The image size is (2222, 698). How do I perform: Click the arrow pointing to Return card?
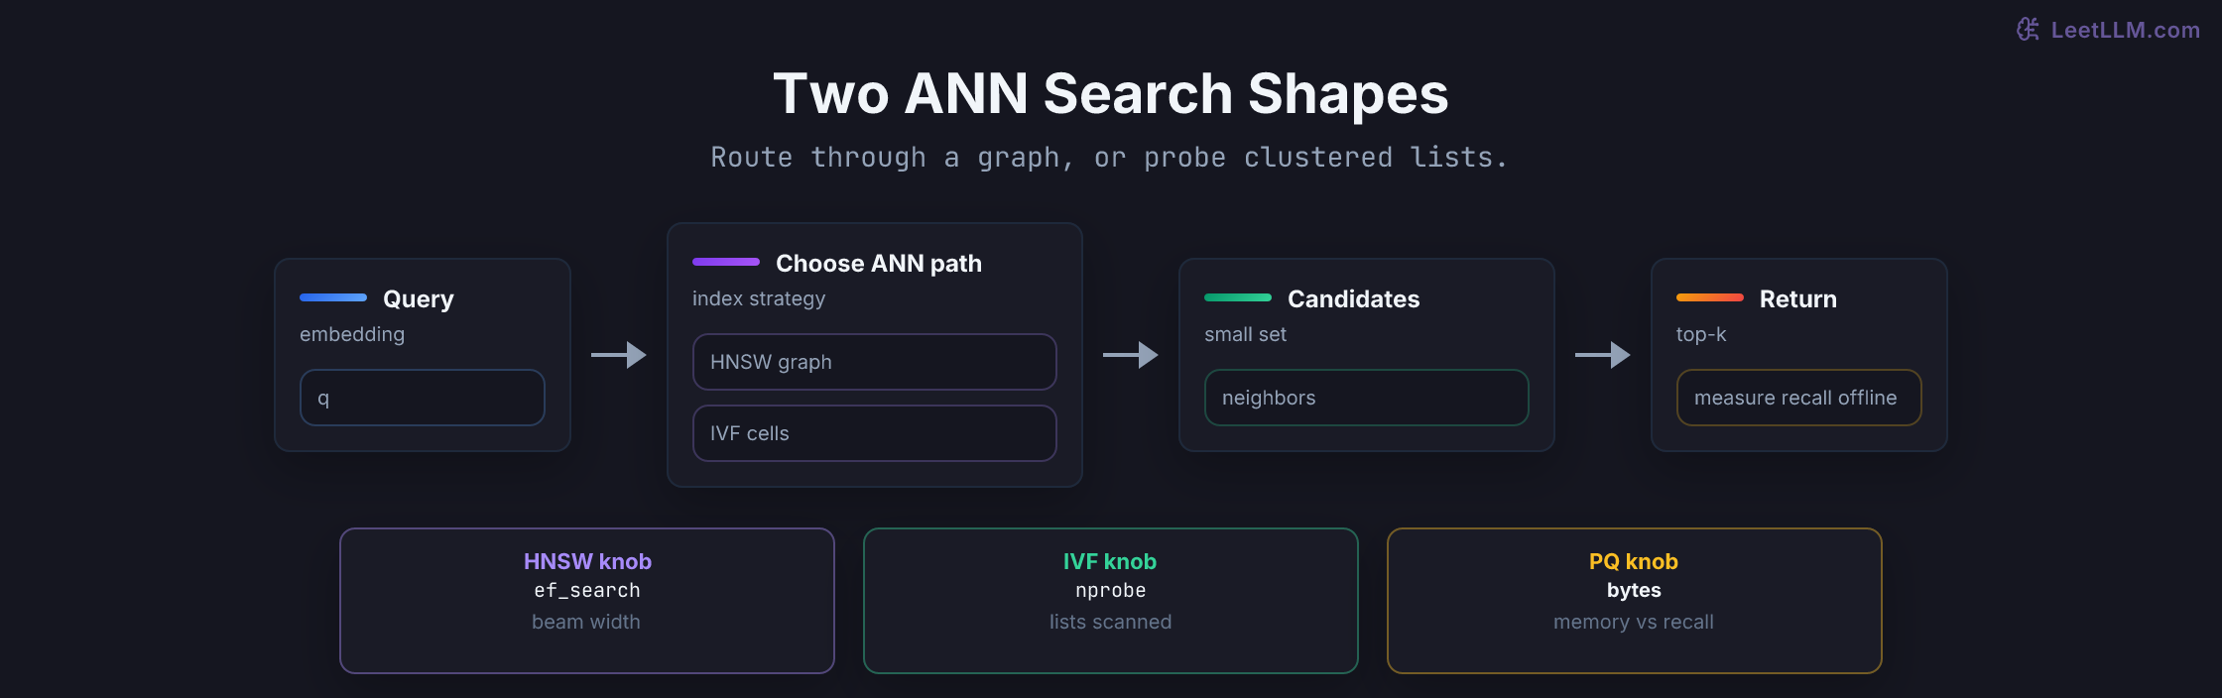point(1603,355)
